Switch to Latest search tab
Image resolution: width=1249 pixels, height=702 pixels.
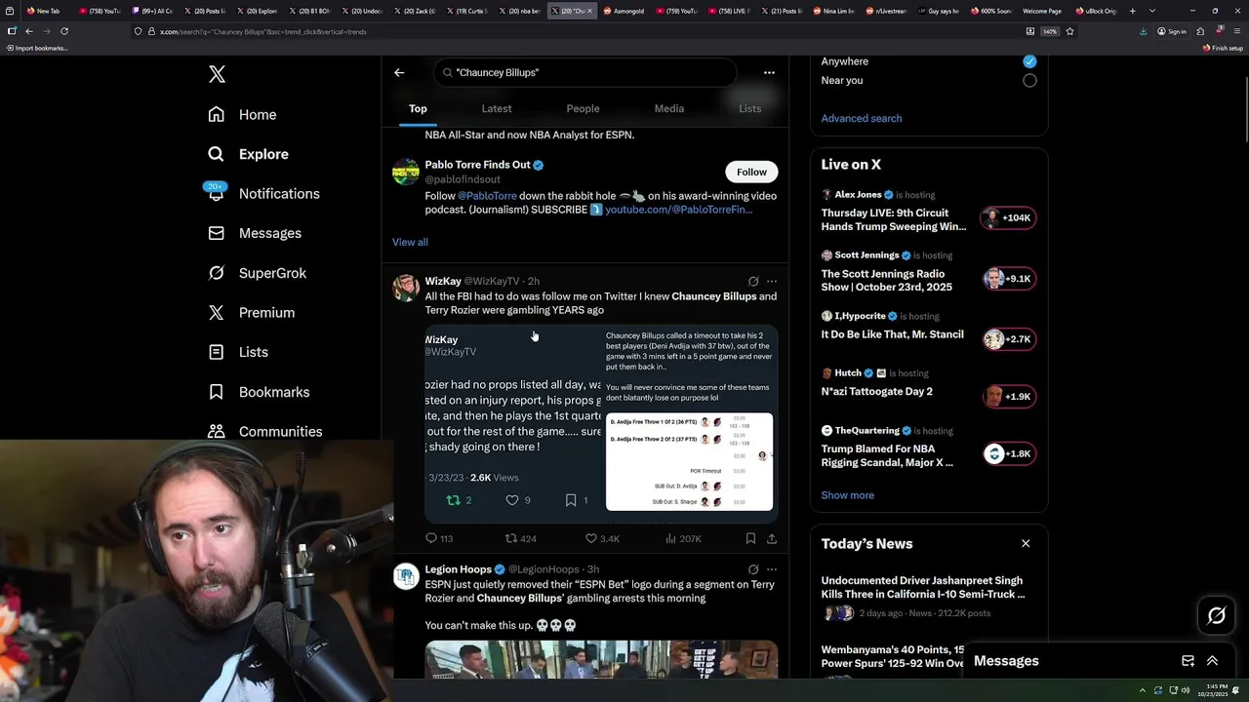click(x=497, y=108)
